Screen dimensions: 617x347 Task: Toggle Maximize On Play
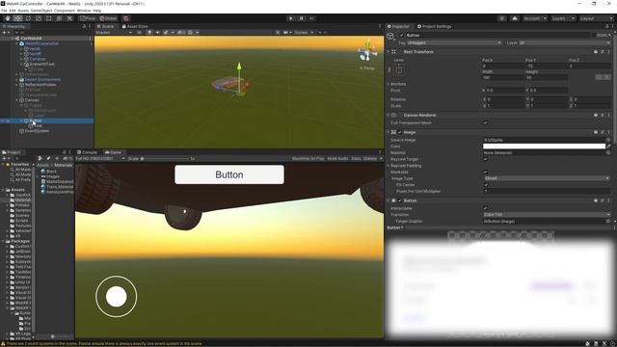point(308,158)
